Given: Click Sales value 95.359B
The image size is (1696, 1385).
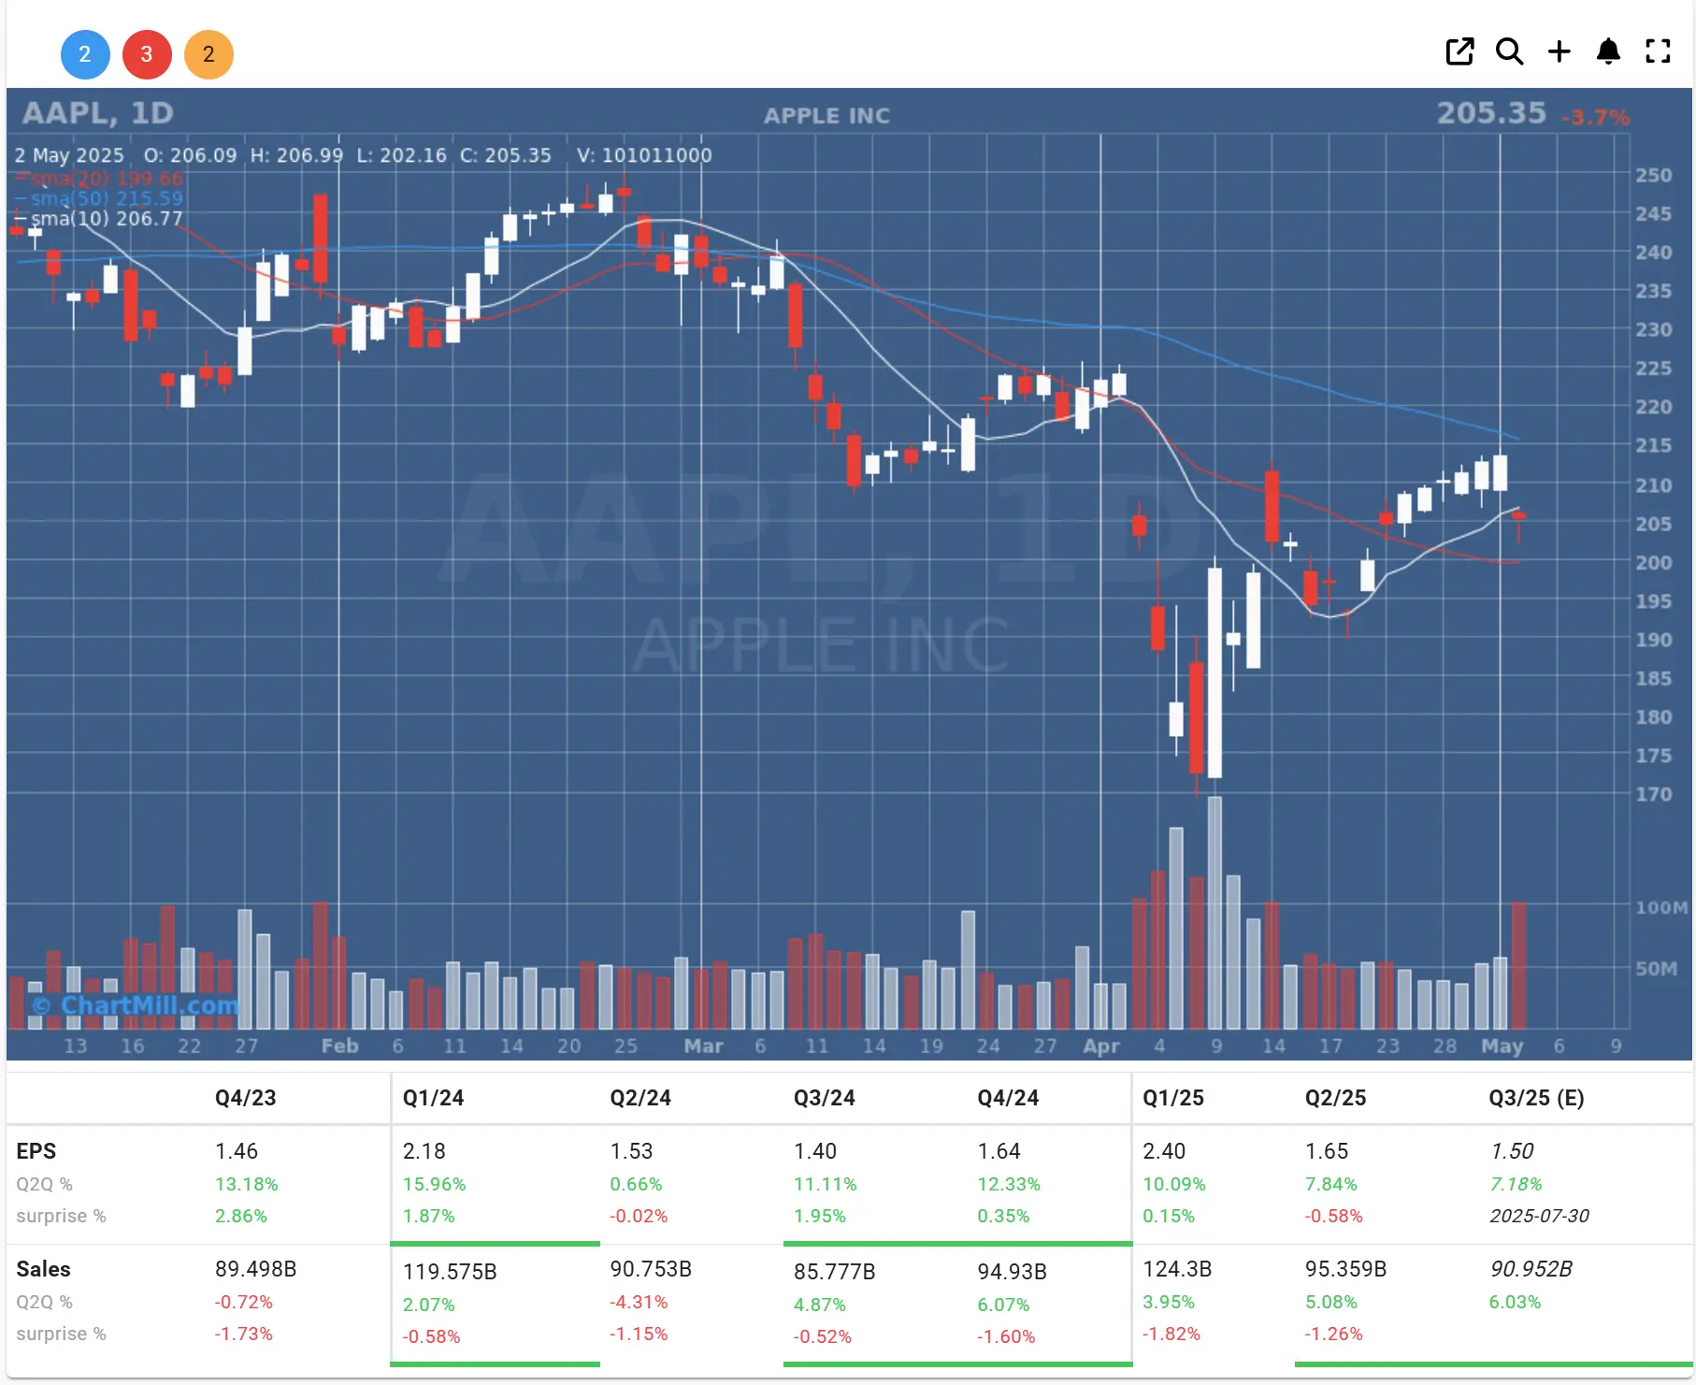Looking at the screenshot, I should pyautogui.click(x=1345, y=1269).
